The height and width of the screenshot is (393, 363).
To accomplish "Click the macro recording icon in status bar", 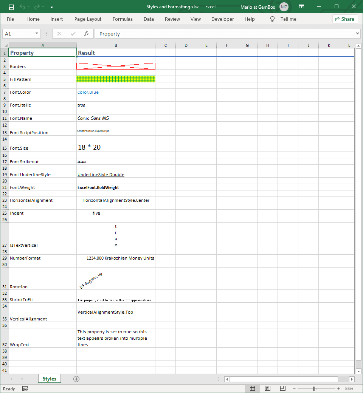I will (25, 388).
